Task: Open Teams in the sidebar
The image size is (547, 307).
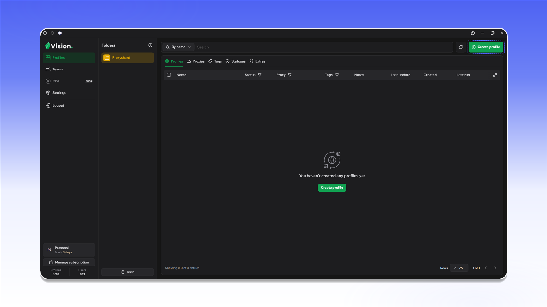Action: coord(69,69)
